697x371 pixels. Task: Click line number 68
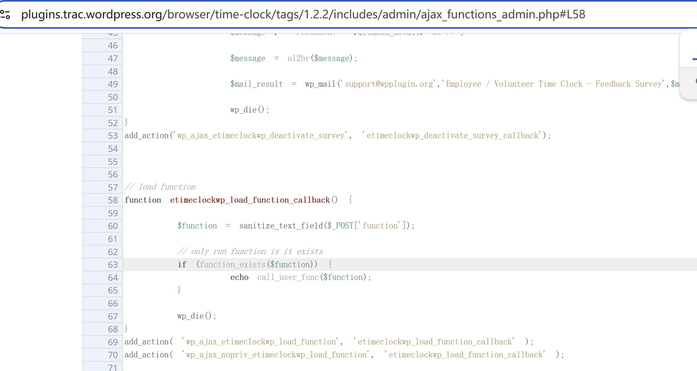pos(113,329)
